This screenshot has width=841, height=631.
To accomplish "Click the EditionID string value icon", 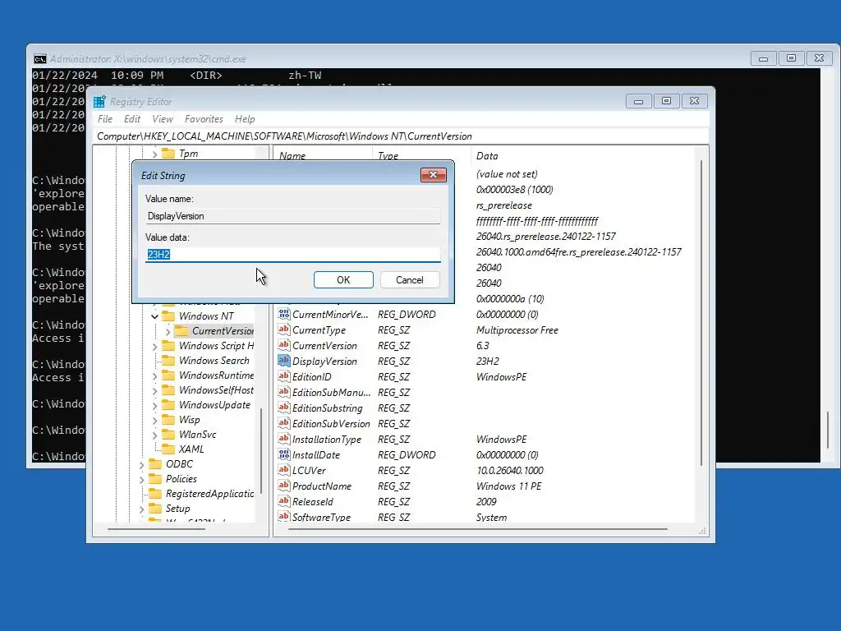I will tap(283, 376).
